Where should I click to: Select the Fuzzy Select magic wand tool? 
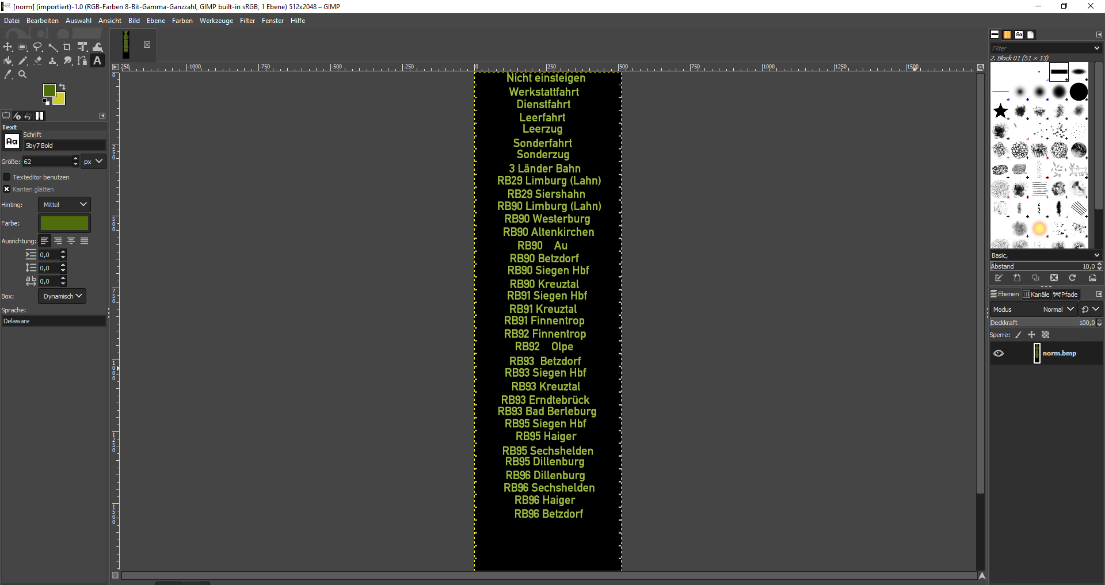coord(53,47)
